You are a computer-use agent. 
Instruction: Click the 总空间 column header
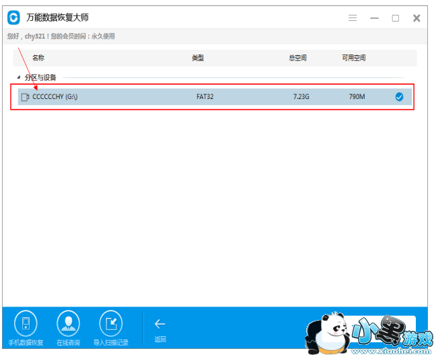click(x=297, y=58)
